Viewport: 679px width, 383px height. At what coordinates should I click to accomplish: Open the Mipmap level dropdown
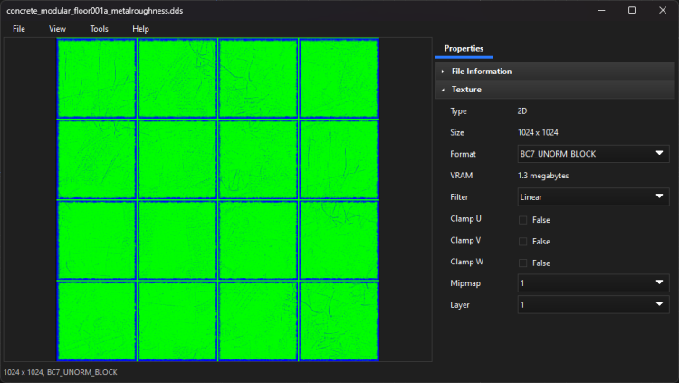pyautogui.click(x=592, y=282)
